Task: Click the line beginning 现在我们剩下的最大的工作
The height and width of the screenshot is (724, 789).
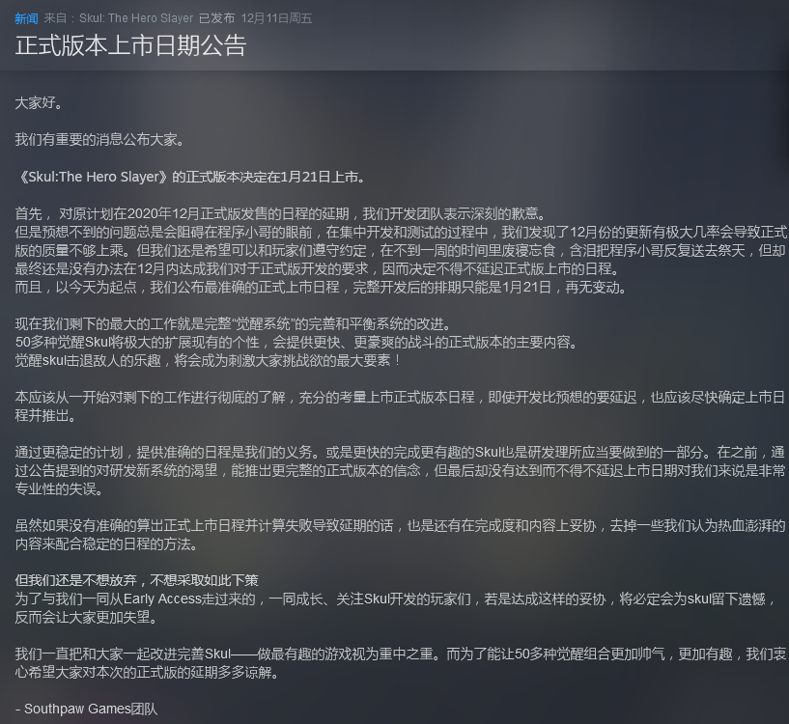Action: (234, 324)
